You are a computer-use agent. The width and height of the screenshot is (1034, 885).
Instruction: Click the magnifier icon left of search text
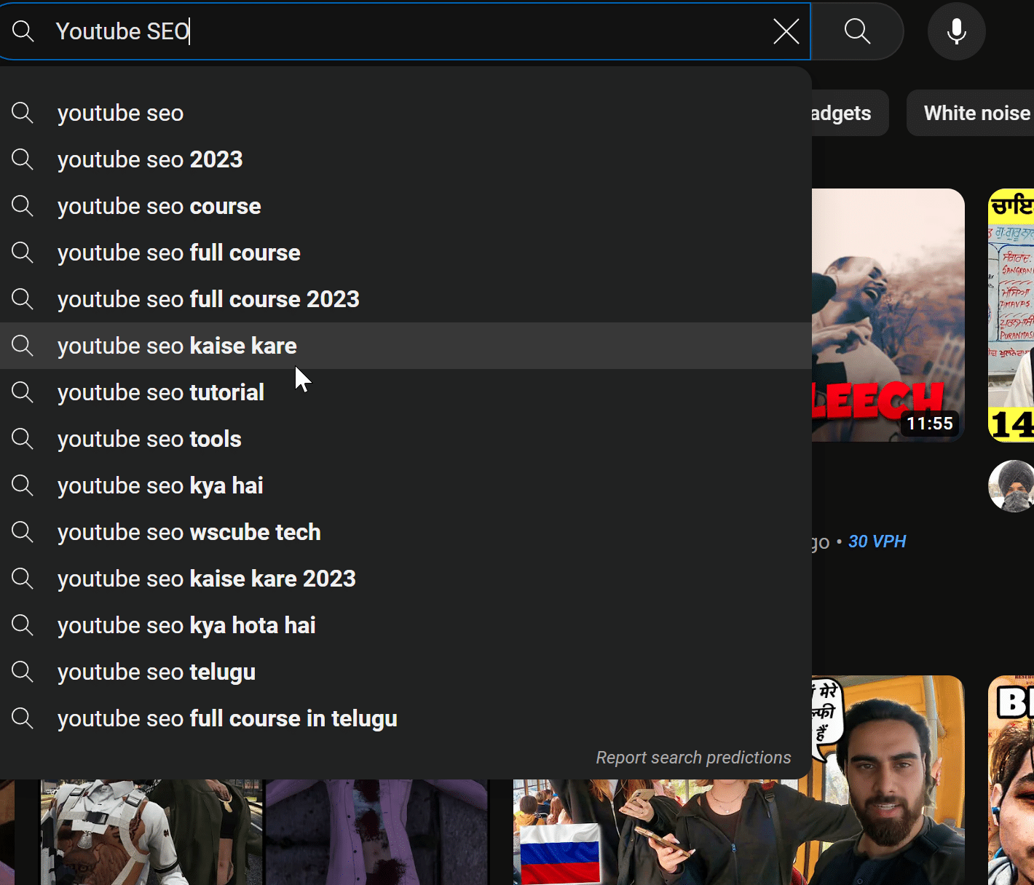[23, 31]
